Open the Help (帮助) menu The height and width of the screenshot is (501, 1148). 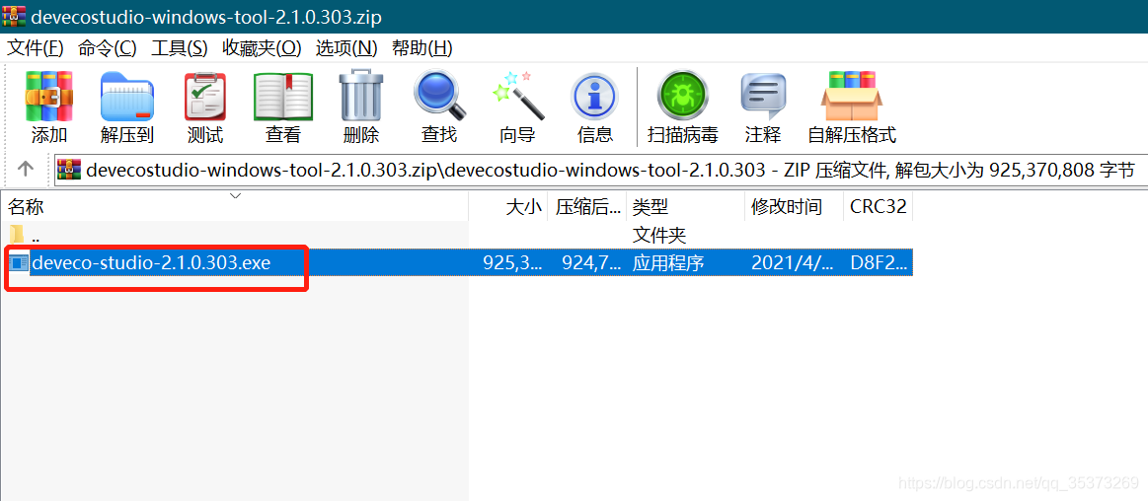pyautogui.click(x=422, y=48)
